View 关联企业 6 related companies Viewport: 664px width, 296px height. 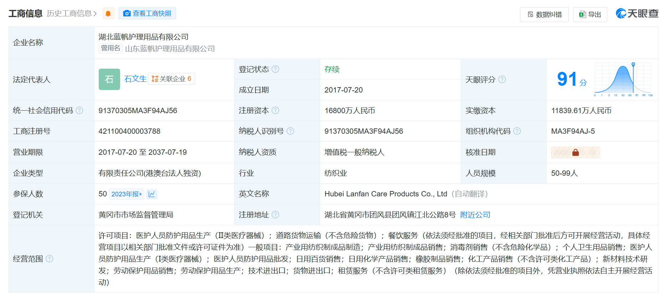point(171,79)
